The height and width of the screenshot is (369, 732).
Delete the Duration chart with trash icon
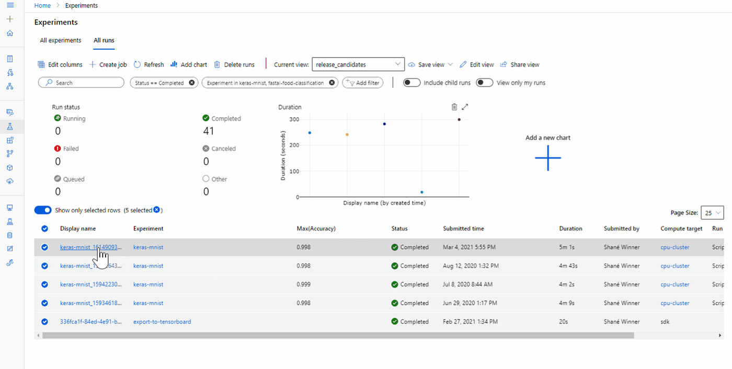[454, 107]
